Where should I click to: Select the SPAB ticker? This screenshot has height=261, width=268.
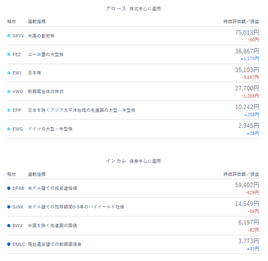[x=18, y=188]
